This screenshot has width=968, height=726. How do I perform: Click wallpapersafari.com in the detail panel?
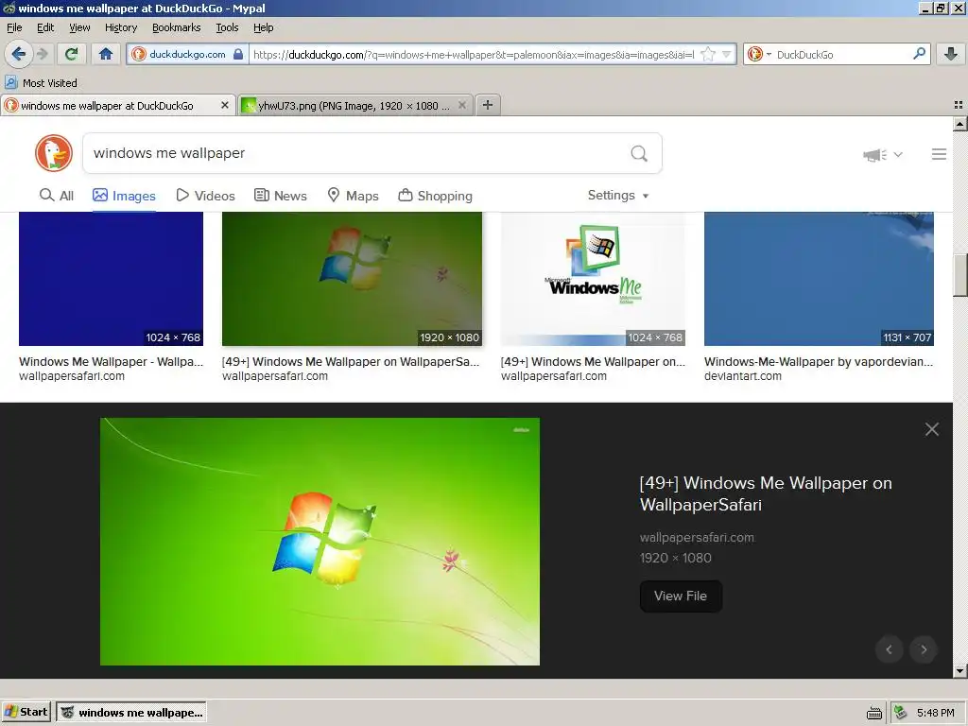pyautogui.click(x=697, y=538)
